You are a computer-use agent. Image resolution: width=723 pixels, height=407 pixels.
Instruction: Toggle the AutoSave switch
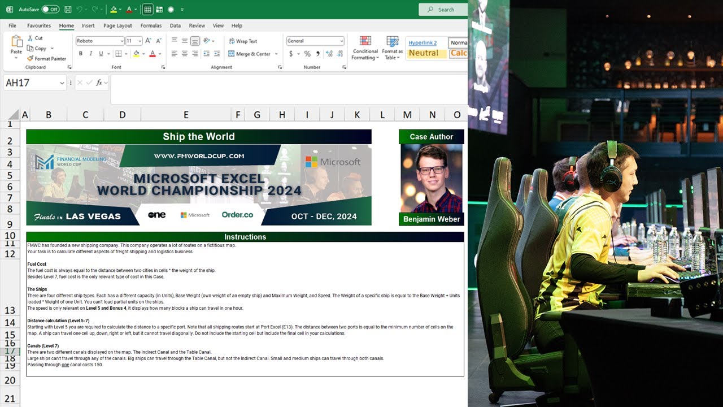pyautogui.click(x=50, y=10)
